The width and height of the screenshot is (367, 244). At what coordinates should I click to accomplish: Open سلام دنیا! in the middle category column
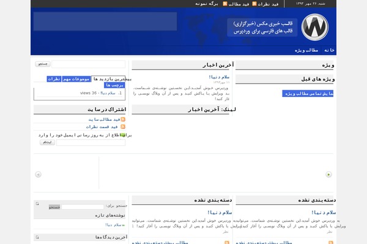coord(220,212)
